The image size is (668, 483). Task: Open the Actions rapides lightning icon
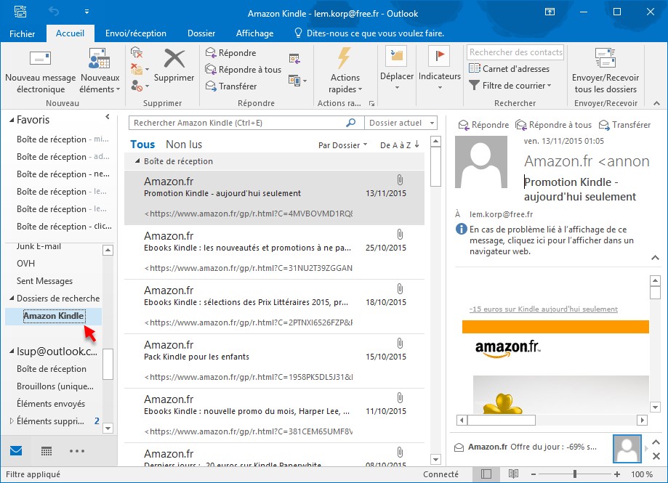tap(345, 58)
